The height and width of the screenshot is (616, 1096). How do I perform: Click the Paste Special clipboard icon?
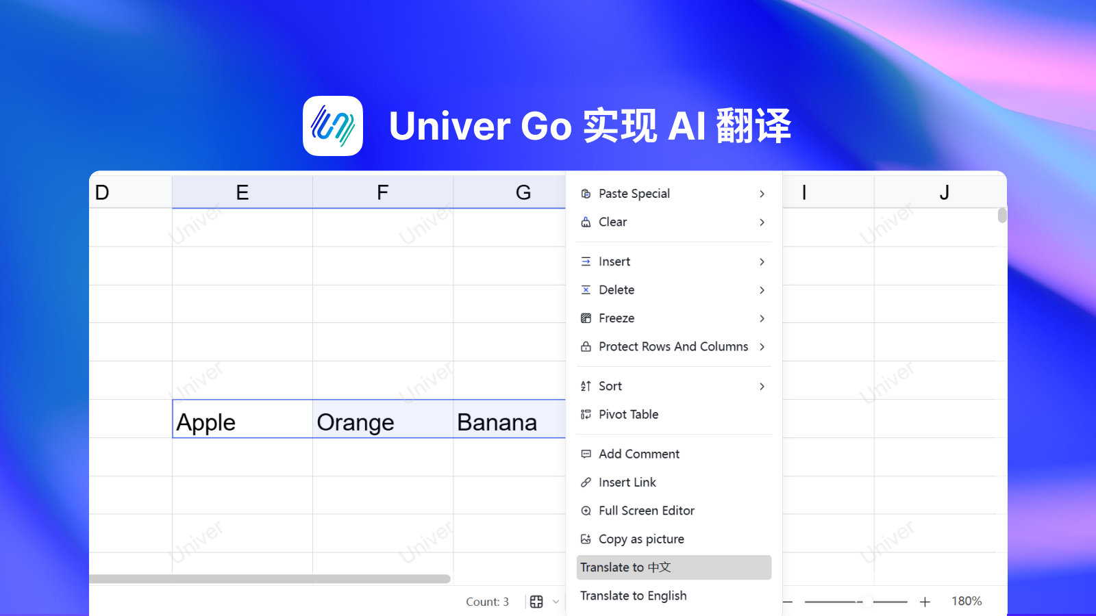click(x=586, y=194)
